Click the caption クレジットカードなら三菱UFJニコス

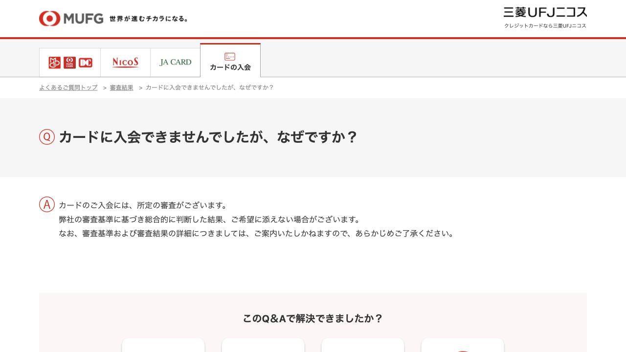tap(545, 25)
